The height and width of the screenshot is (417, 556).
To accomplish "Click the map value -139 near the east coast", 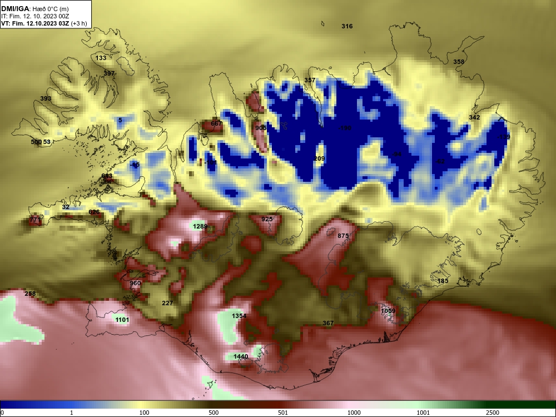I will (x=504, y=137).
